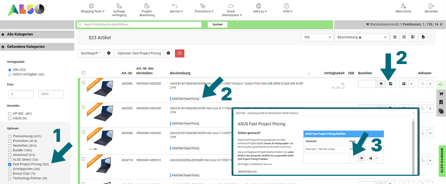Open Projektabwicklung menu item
The width and height of the screenshot is (446, 184).
(147, 10)
